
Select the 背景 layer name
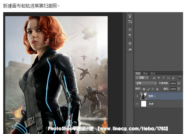(151, 104)
